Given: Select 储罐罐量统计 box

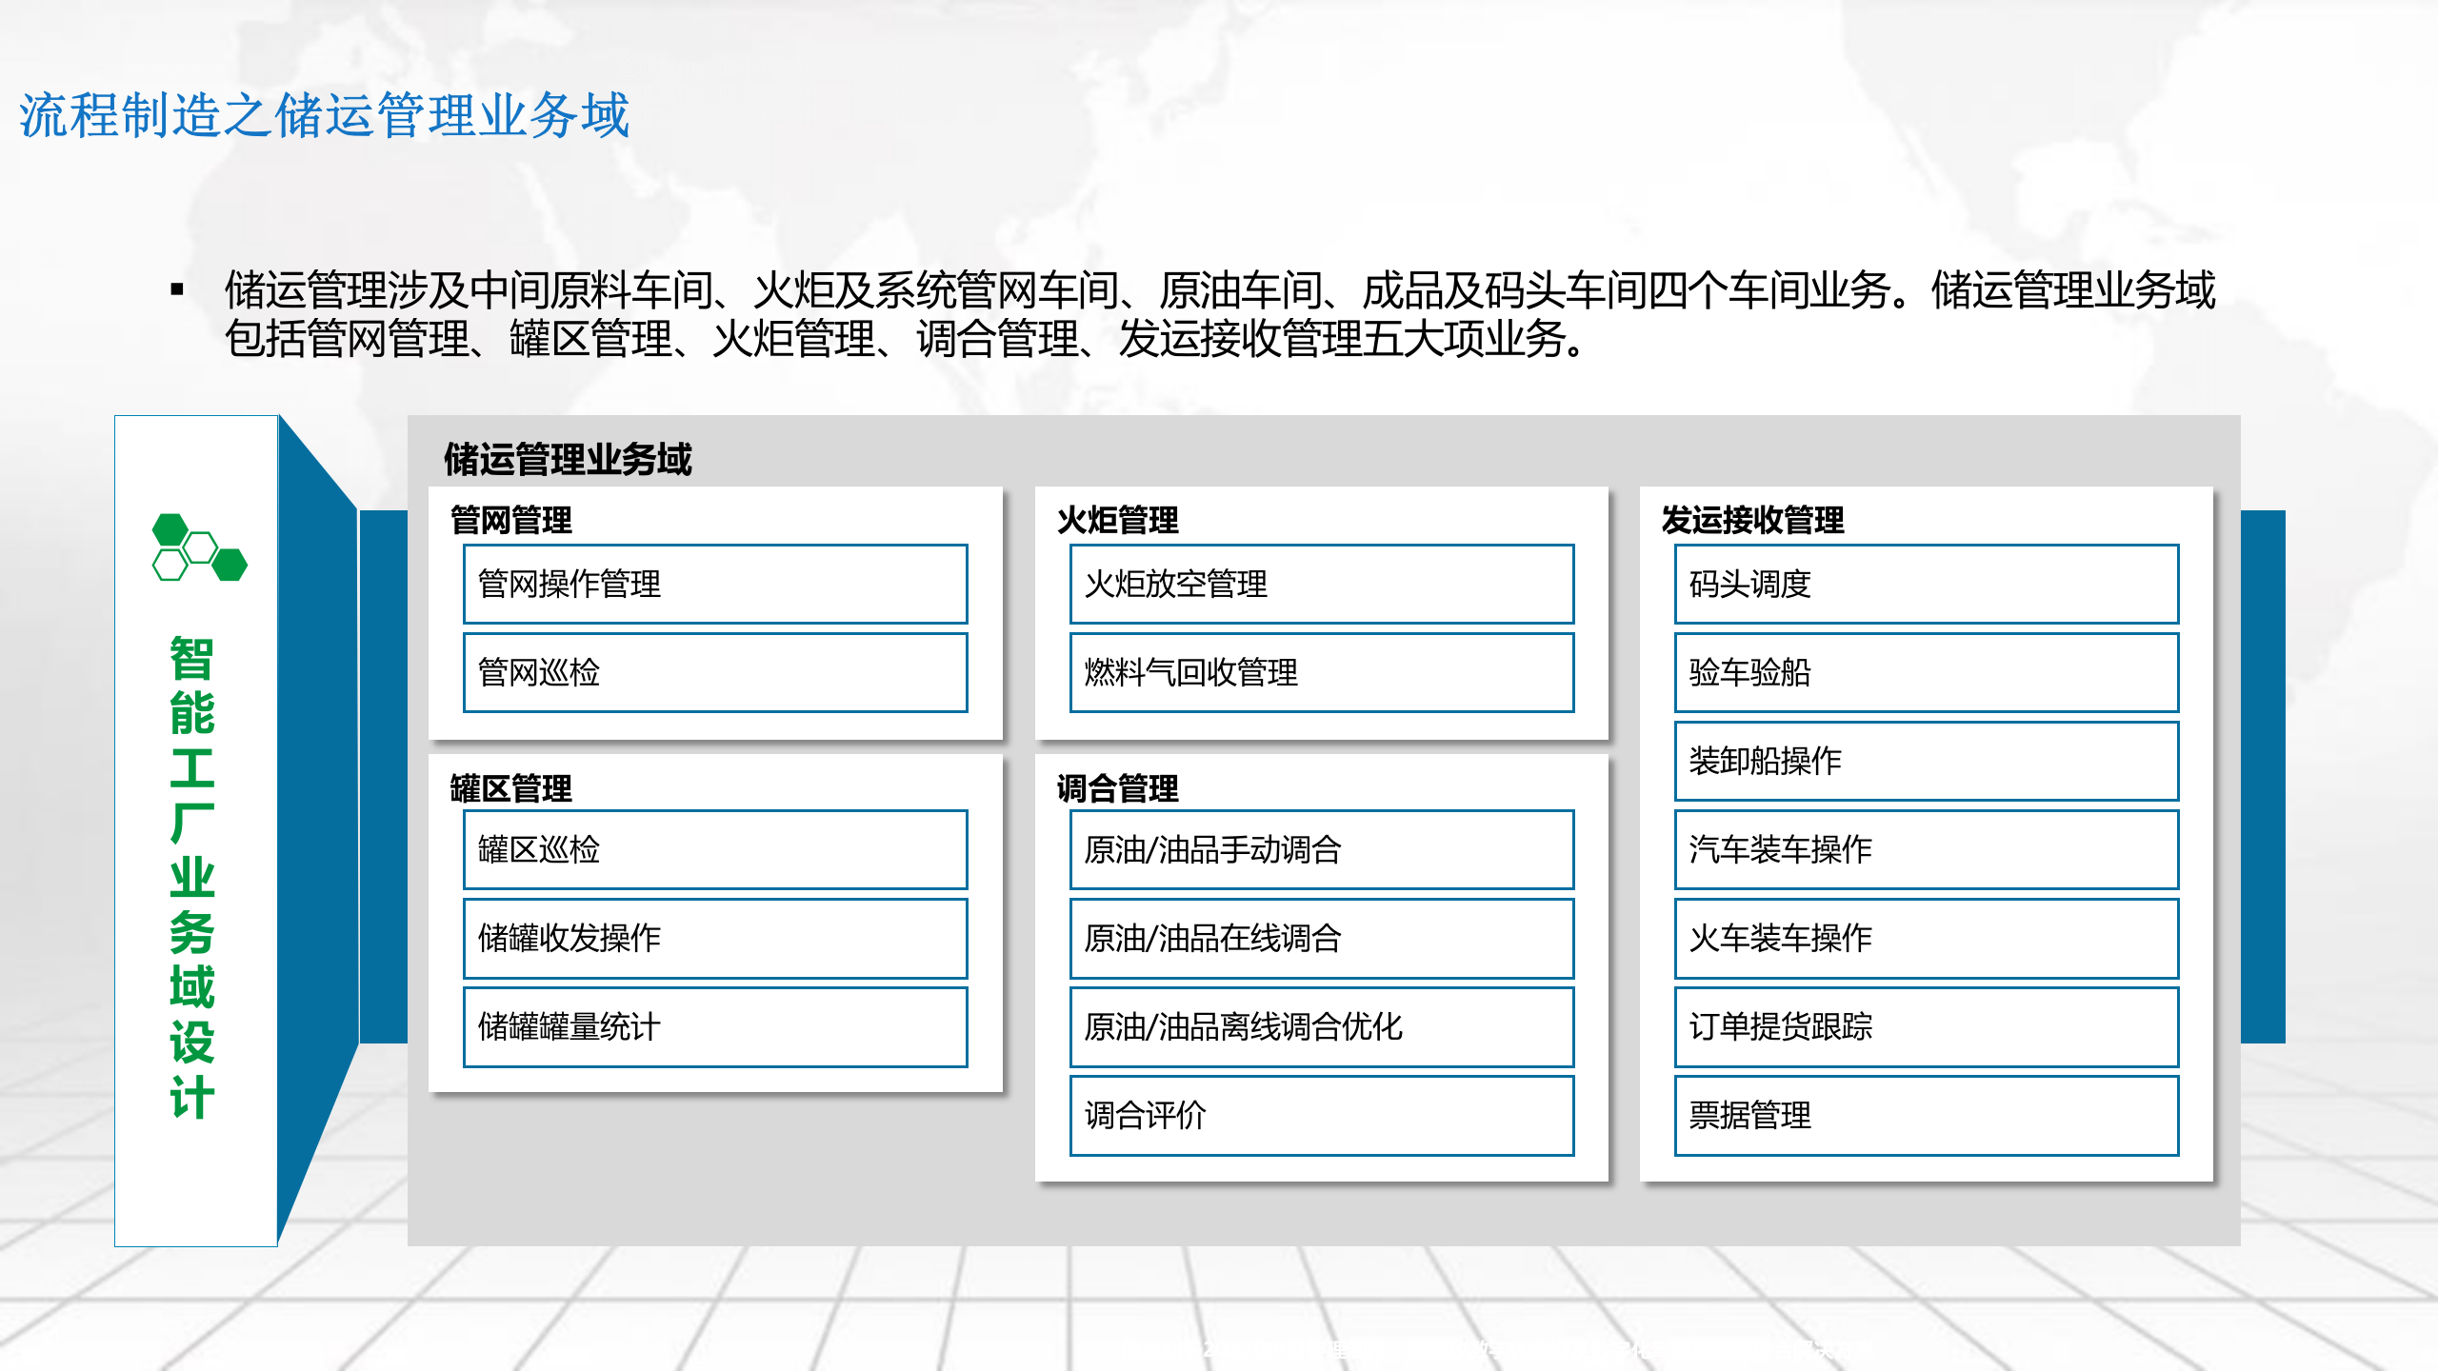Looking at the screenshot, I should click(x=714, y=1026).
